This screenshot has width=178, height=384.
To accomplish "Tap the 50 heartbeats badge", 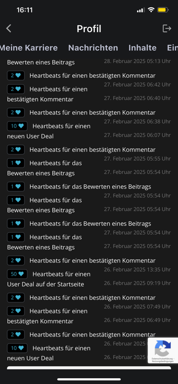I will [17, 274].
